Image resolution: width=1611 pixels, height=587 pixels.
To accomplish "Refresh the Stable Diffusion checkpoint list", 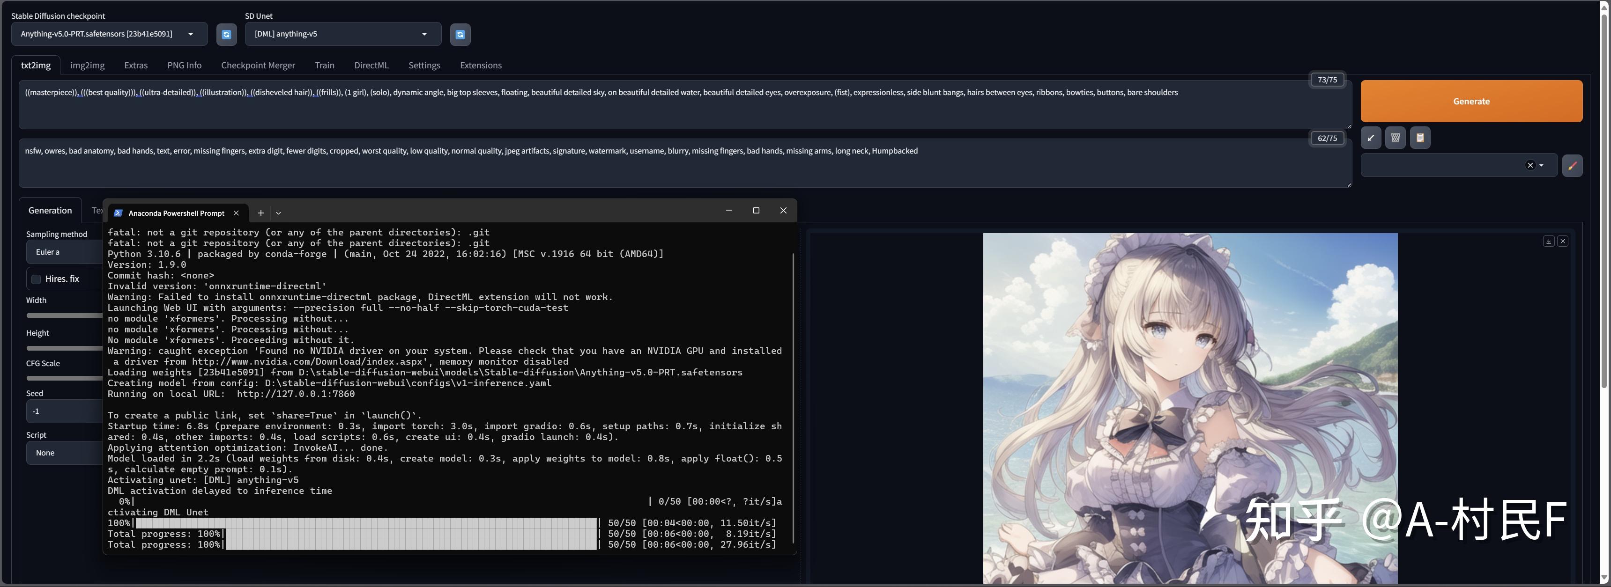I will pos(226,34).
